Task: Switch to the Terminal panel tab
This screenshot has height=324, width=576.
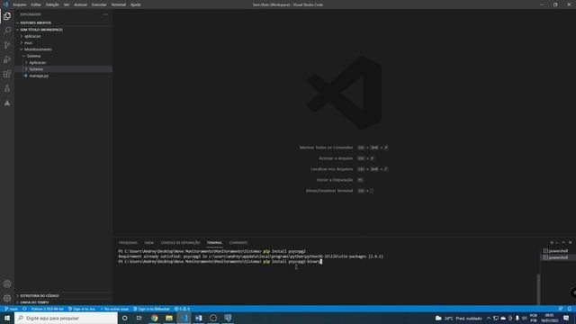Action: [214, 243]
